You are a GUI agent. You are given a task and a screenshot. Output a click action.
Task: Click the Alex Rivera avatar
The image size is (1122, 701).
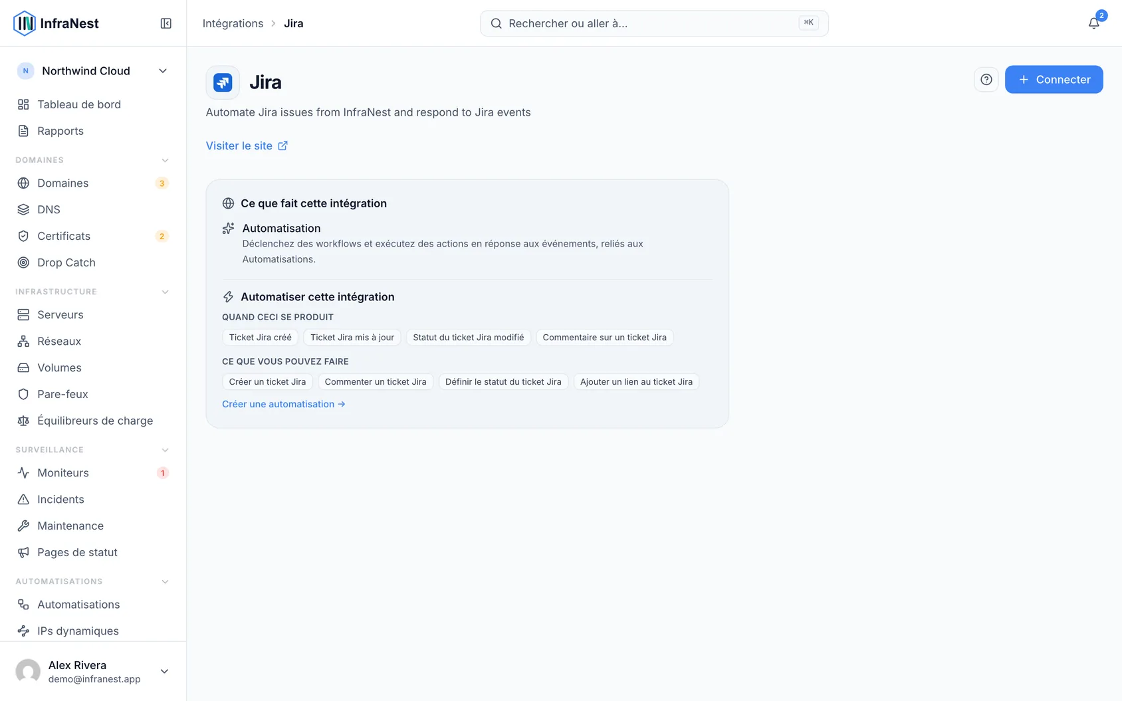click(x=28, y=671)
